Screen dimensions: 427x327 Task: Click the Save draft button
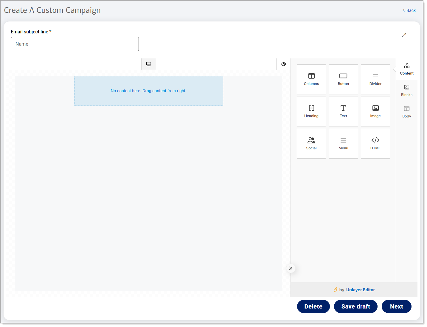(x=355, y=306)
